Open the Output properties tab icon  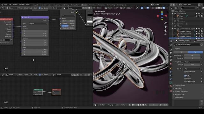coord(171,53)
